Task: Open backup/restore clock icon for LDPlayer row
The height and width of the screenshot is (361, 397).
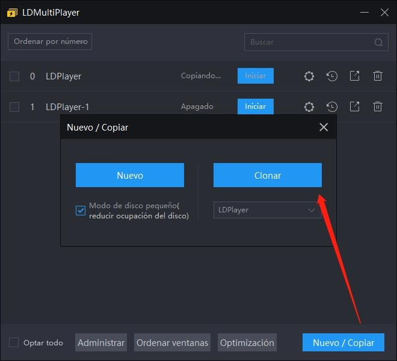Action: click(331, 76)
